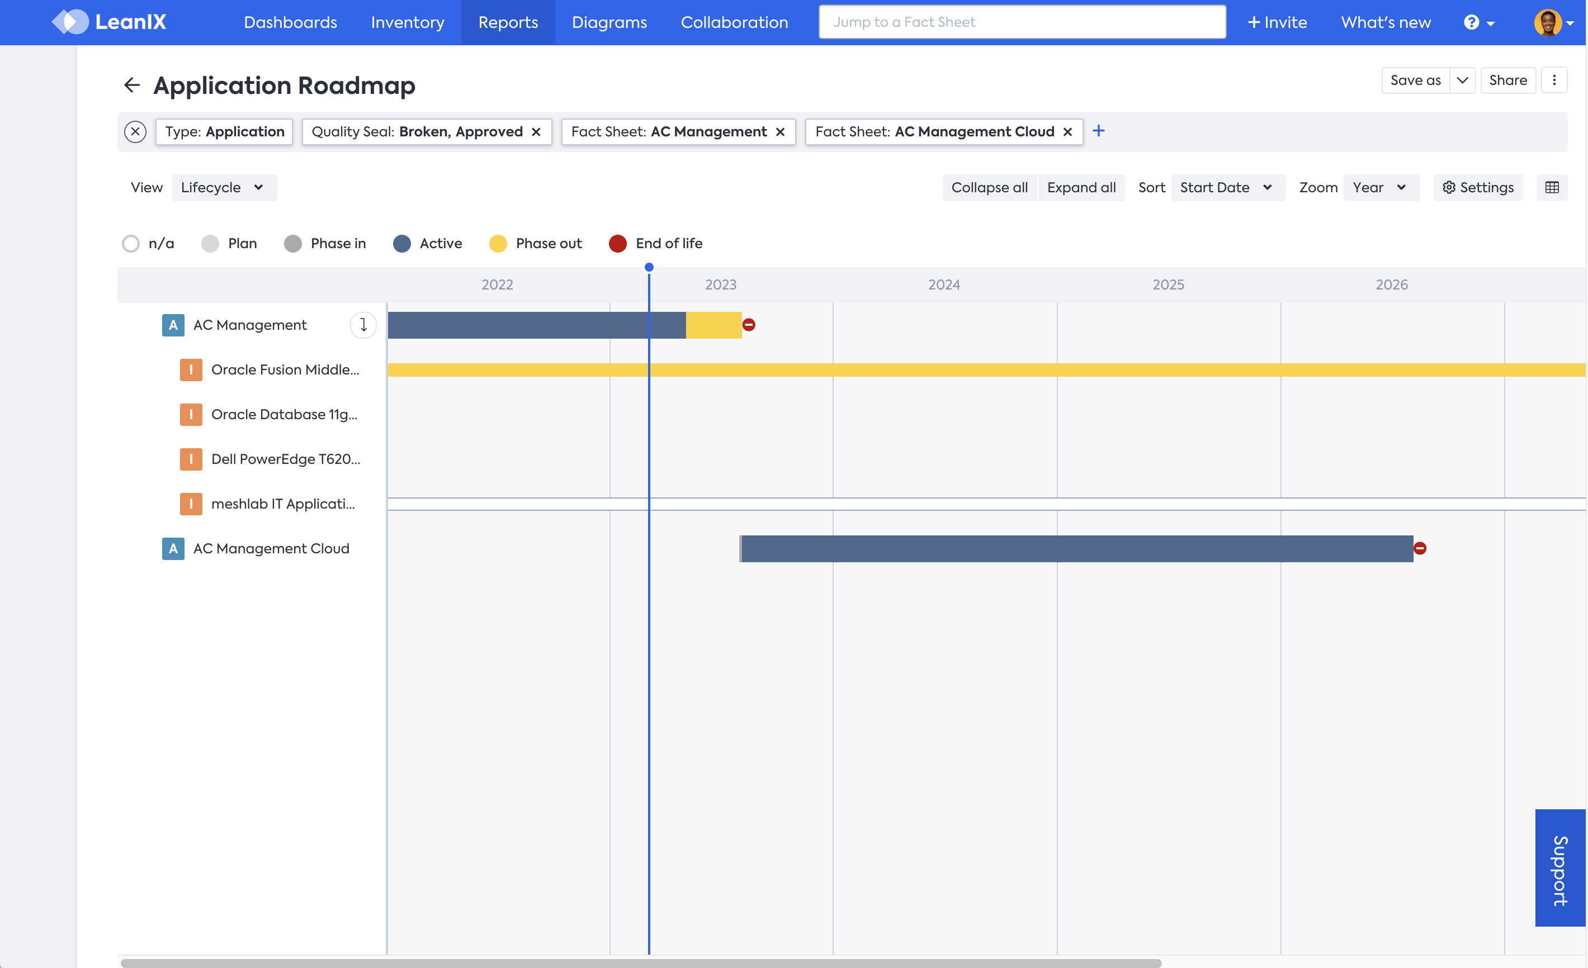
Task: Remove the AC Management Cloud filter
Action: point(1068,132)
